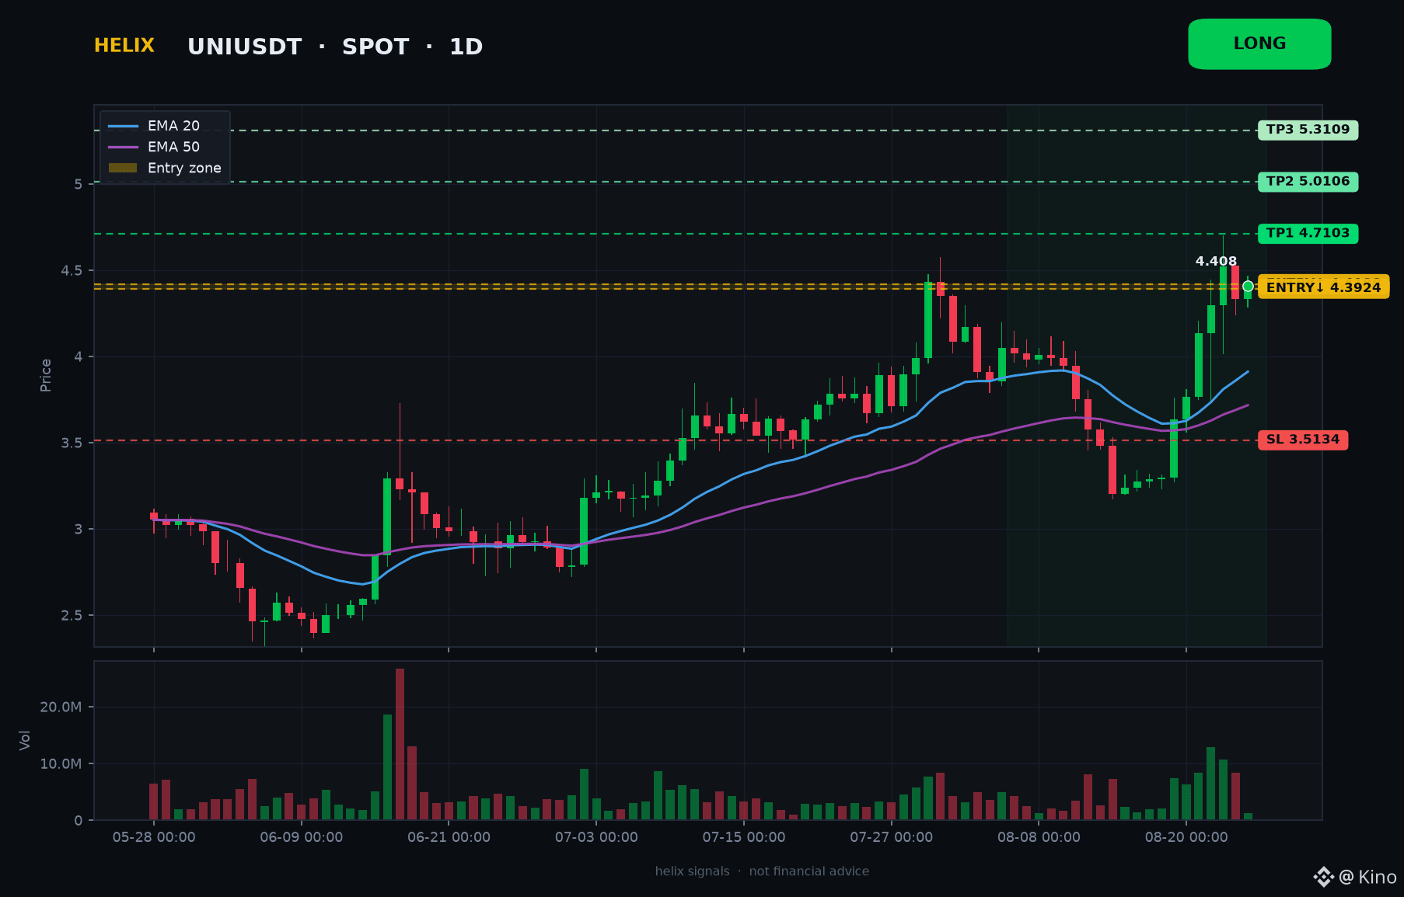Click the ENTRY 4.3924 label
This screenshot has width=1404, height=897.
click(1323, 287)
